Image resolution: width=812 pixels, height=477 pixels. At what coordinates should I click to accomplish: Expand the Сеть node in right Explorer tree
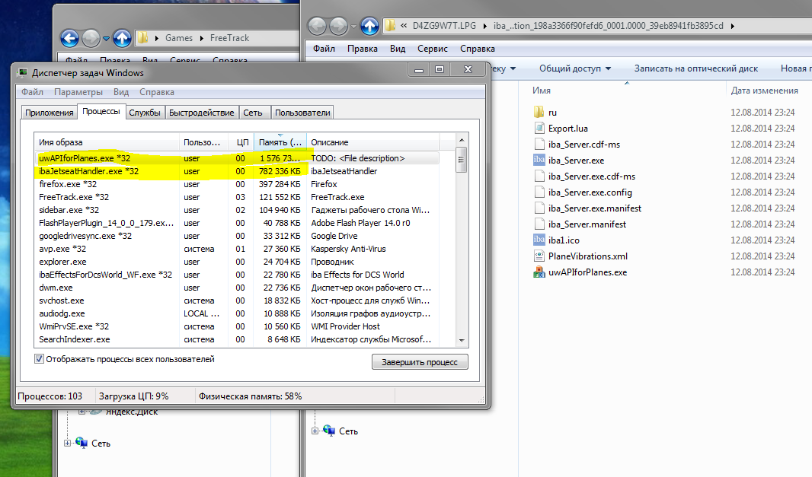click(315, 431)
